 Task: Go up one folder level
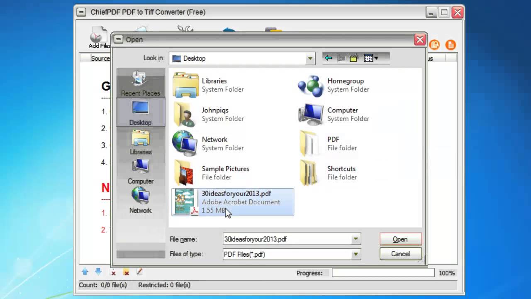(x=341, y=58)
